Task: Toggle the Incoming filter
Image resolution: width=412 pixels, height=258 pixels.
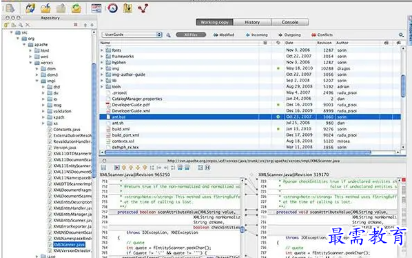Action: coord(257,34)
